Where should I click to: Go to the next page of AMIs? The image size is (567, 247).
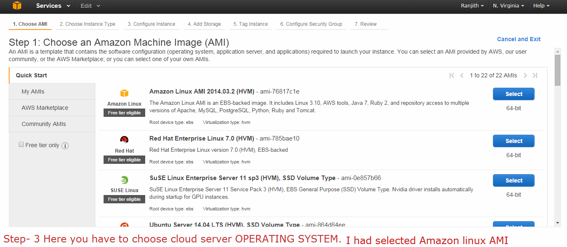525,75
